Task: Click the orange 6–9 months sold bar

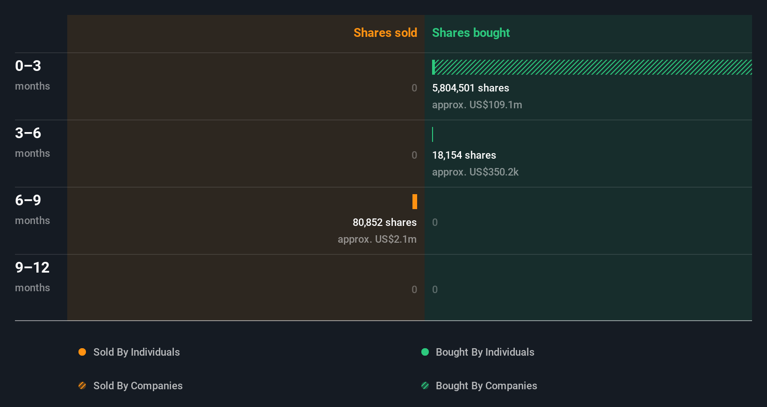Action: (415, 202)
